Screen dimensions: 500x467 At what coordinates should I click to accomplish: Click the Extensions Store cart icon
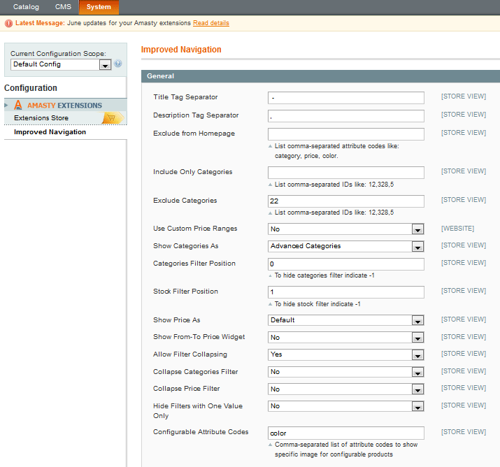(113, 118)
